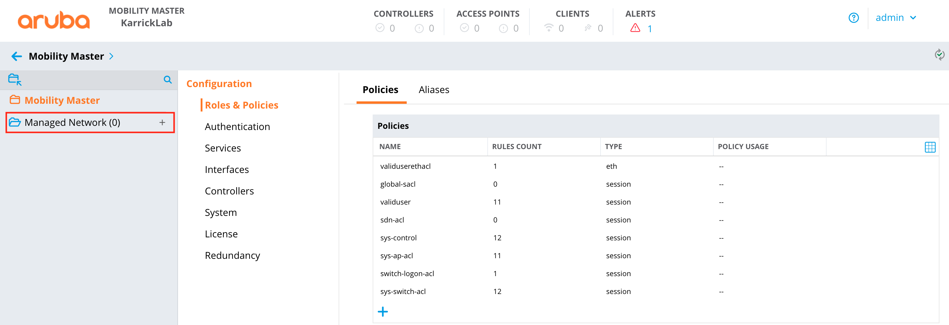
Task: Click the pending changes sync icon
Action: pos(939,55)
